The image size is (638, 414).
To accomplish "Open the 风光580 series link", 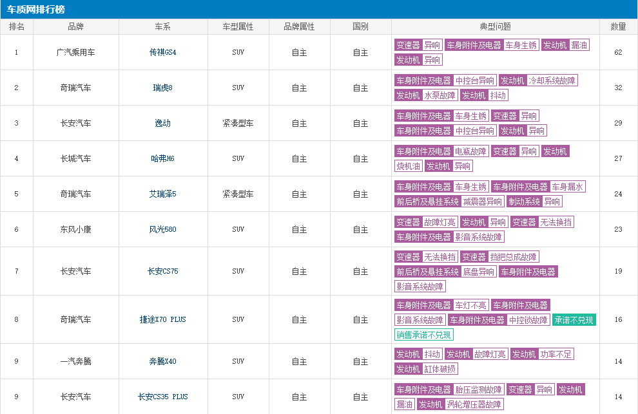I will (163, 229).
